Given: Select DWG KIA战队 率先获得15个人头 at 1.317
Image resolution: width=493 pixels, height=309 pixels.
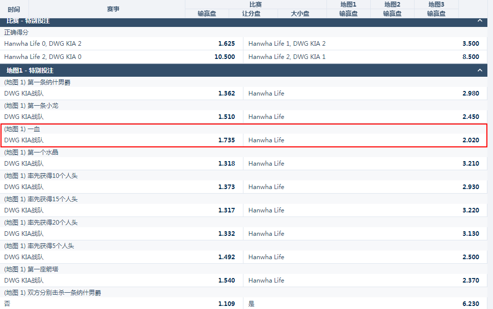Looking at the screenshot, I should 122,210.
